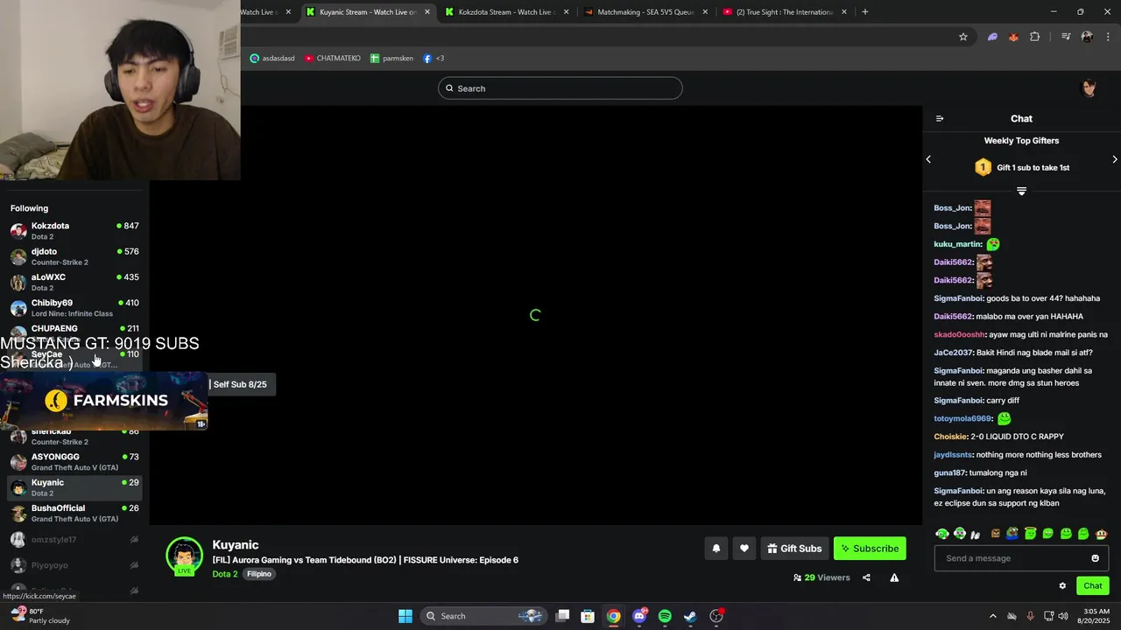
Task: Open parmsken bookmark
Action: coord(391,59)
